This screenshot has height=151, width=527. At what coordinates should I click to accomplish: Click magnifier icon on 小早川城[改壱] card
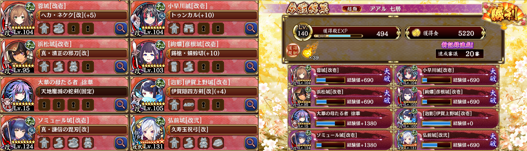click(251, 29)
